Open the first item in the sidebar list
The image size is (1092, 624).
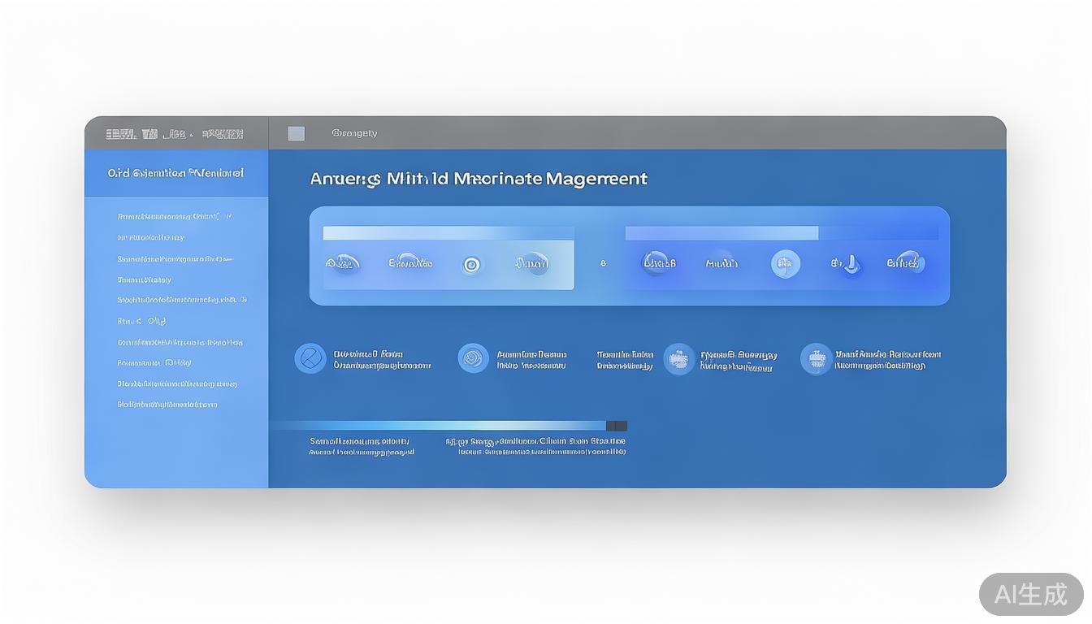(174, 217)
